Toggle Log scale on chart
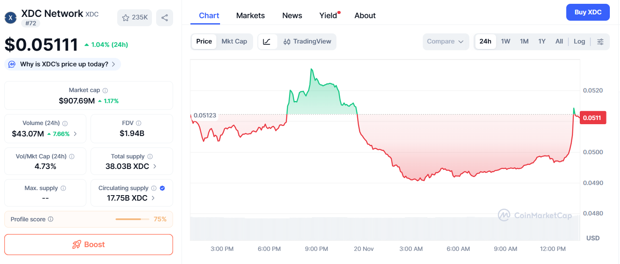620x264 pixels. click(579, 41)
